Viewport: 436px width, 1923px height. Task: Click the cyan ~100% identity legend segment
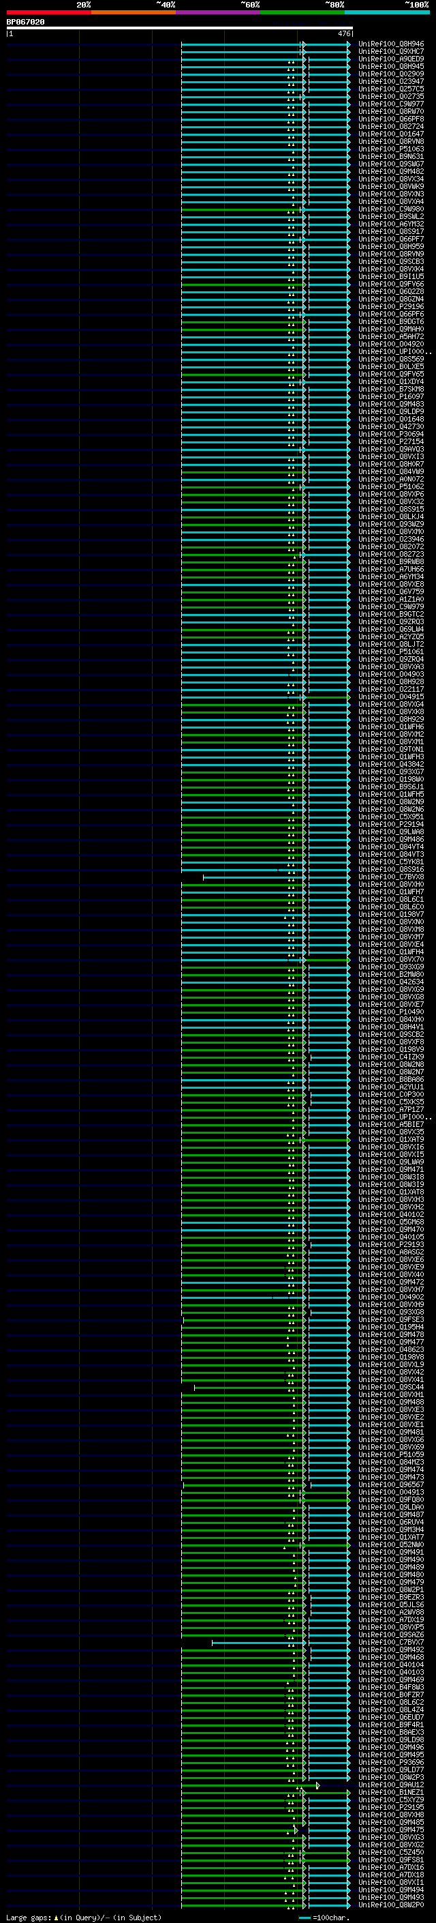click(x=388, y=12)
